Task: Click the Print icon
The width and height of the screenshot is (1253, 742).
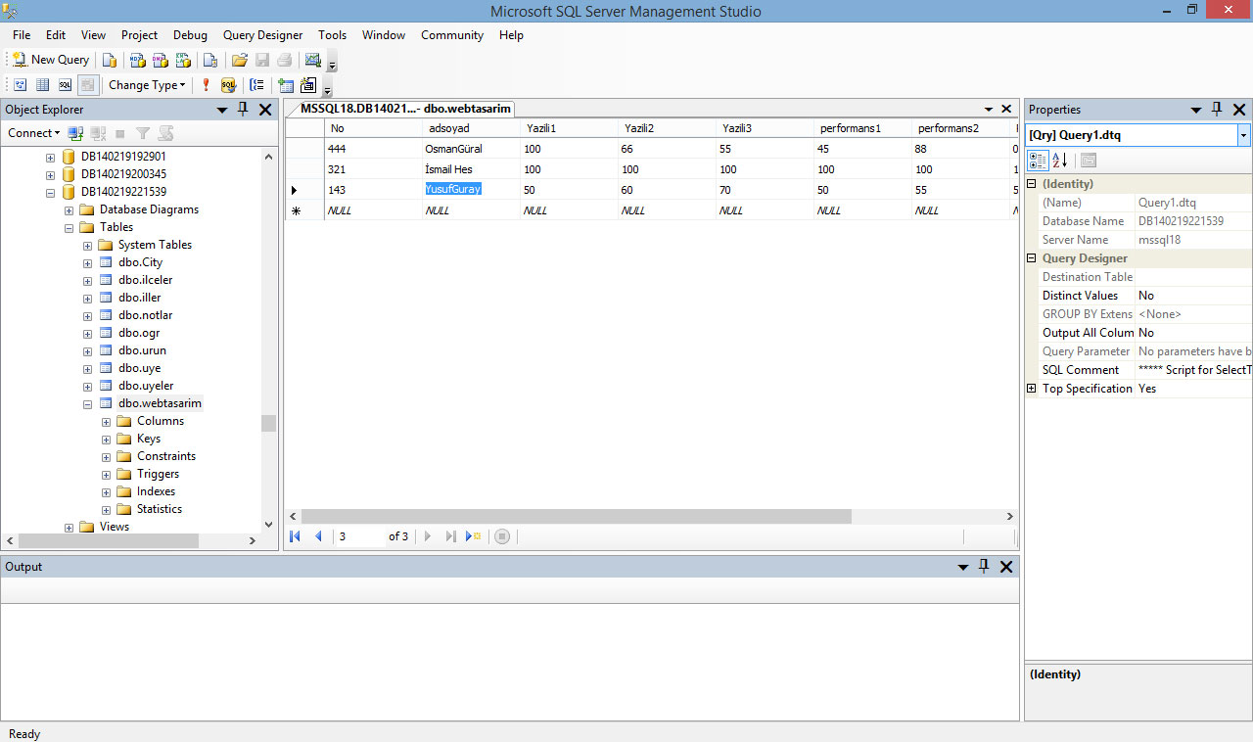Action: pos(284,60)
